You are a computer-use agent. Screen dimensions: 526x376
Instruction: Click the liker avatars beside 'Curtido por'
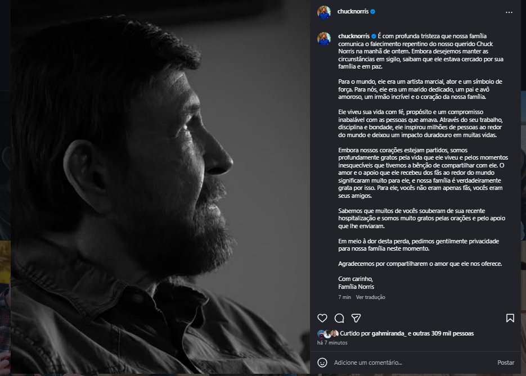click(328, 333)
